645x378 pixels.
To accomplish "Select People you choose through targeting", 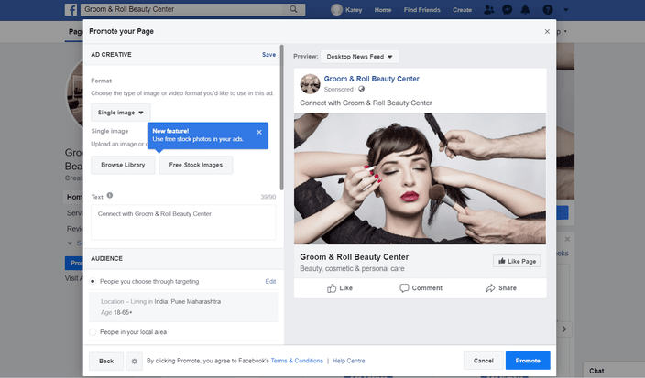I will click(93, 282).
